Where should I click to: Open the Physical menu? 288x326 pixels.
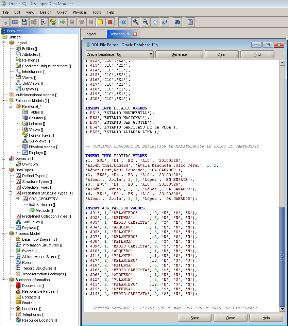point(80,12)
